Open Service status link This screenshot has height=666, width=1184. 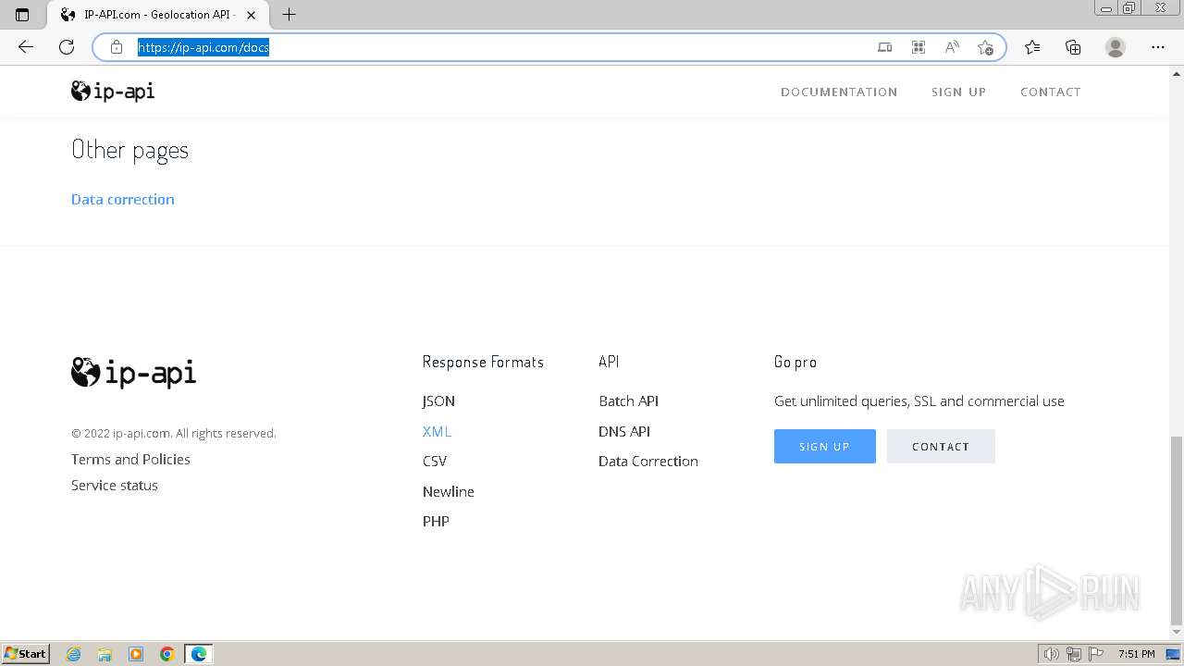click(x=115, y=485)
